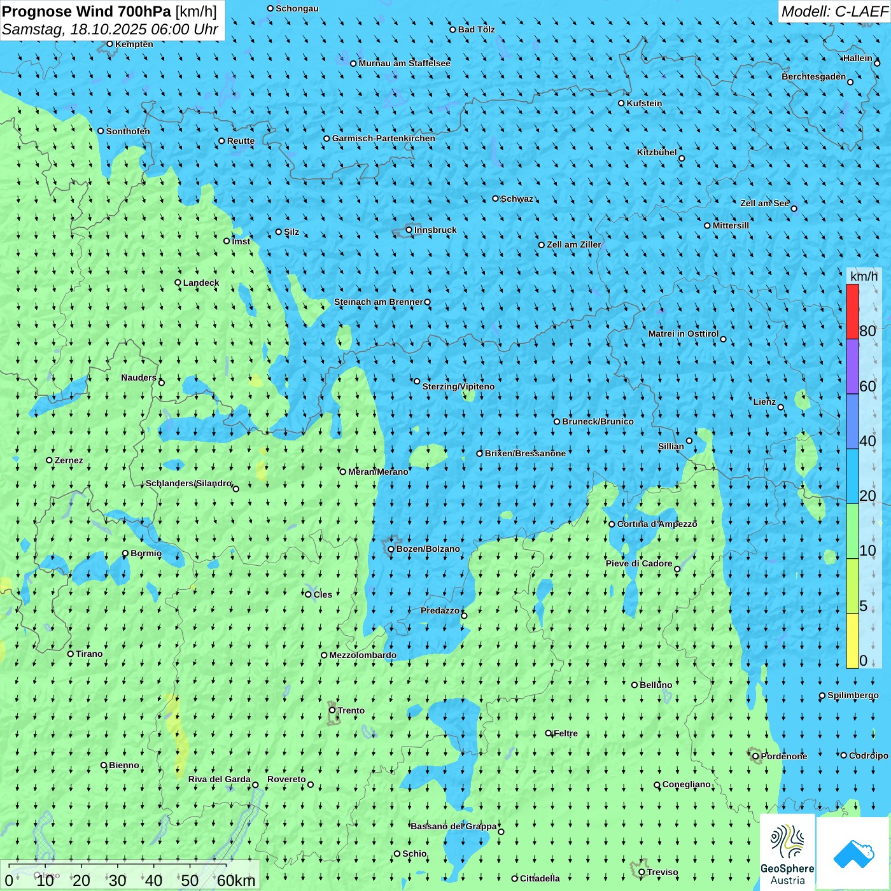Click the Sonthofen city label
891x891 pixels.
pyautogui.click(x=128, y=131)
